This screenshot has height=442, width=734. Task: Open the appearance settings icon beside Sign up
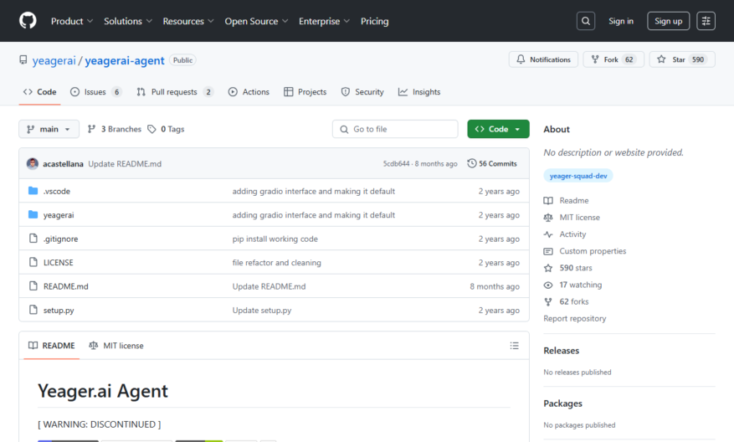pos(706,21)
